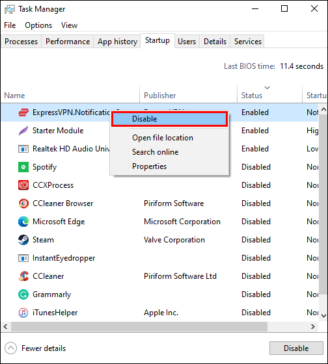The width and height of the screenshot is (328, 364).
Task: Collapse view with Fewer details arrow
Action: tap(10, 348)
